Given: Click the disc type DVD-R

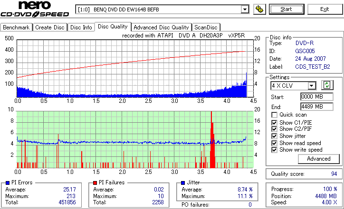Looking at the screenshot, I should pos(305,43).
